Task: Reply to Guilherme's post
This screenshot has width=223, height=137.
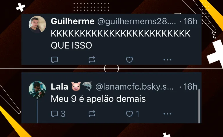Action: click(54, 60)
